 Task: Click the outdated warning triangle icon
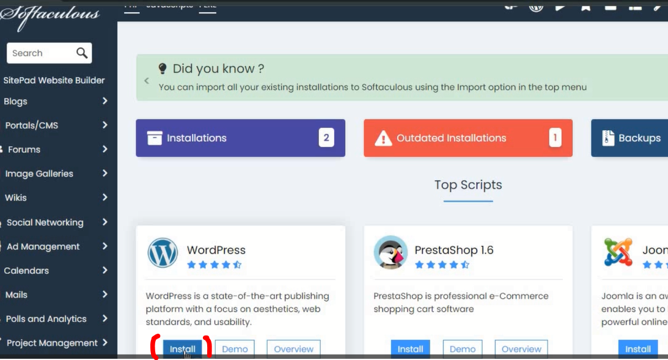click(x=383, y=138)
